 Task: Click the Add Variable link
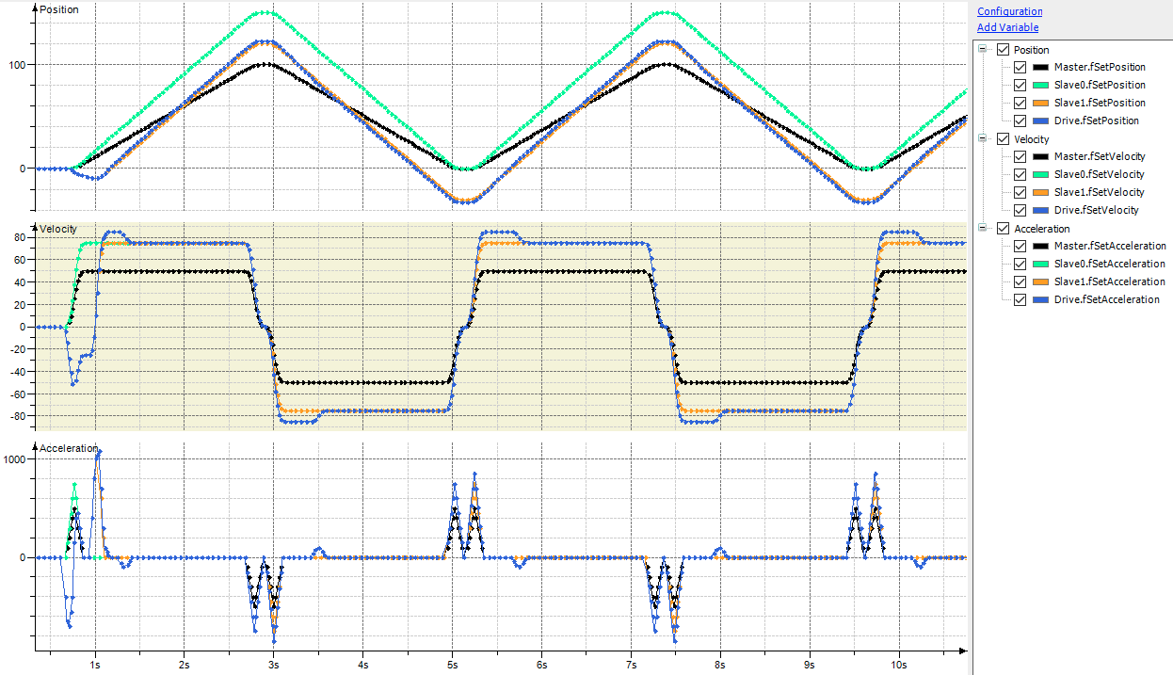(1007, 27)
